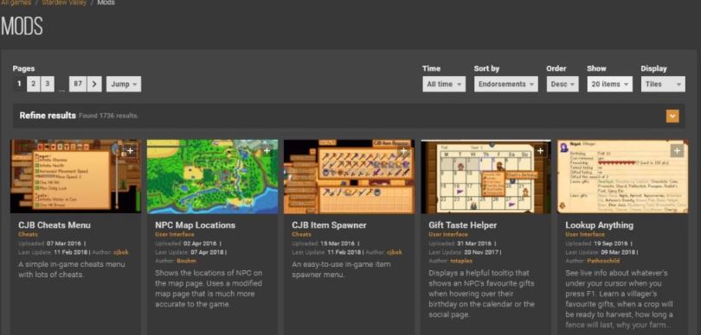Open the CJB Item Spawner mod title
Screen dimensions: 701x335
(329, 225)
